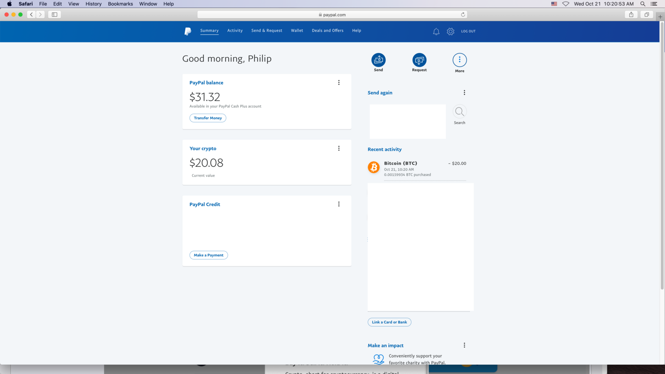Show all tabs overview icon

pos(647,15)
